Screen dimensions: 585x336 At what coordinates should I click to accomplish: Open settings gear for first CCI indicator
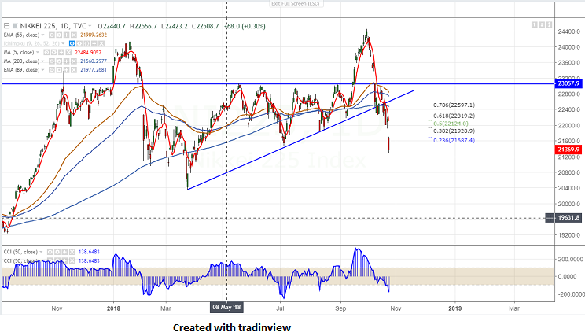point(57,252)
